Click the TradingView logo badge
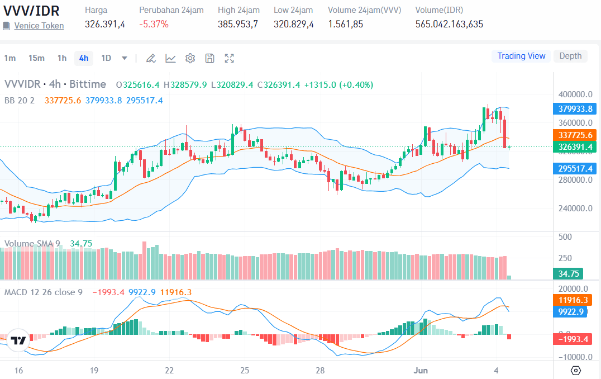 tap(18, 340)
